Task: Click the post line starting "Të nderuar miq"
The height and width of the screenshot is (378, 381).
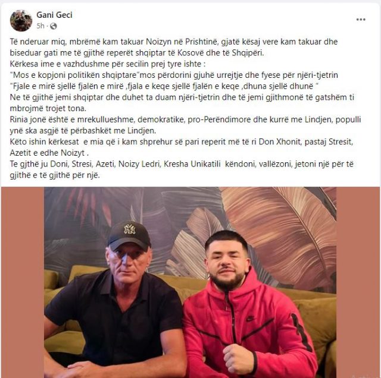Action: [174, 42]
